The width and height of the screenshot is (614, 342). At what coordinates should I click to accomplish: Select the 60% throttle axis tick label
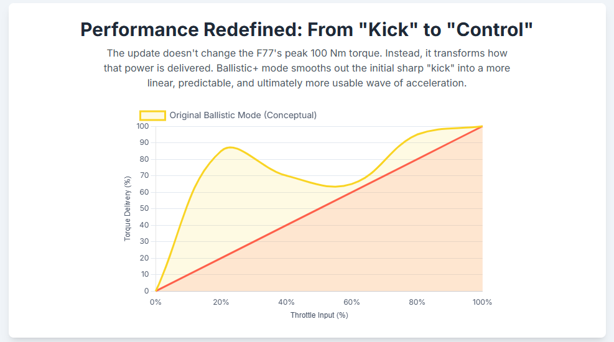pos(351,302)
